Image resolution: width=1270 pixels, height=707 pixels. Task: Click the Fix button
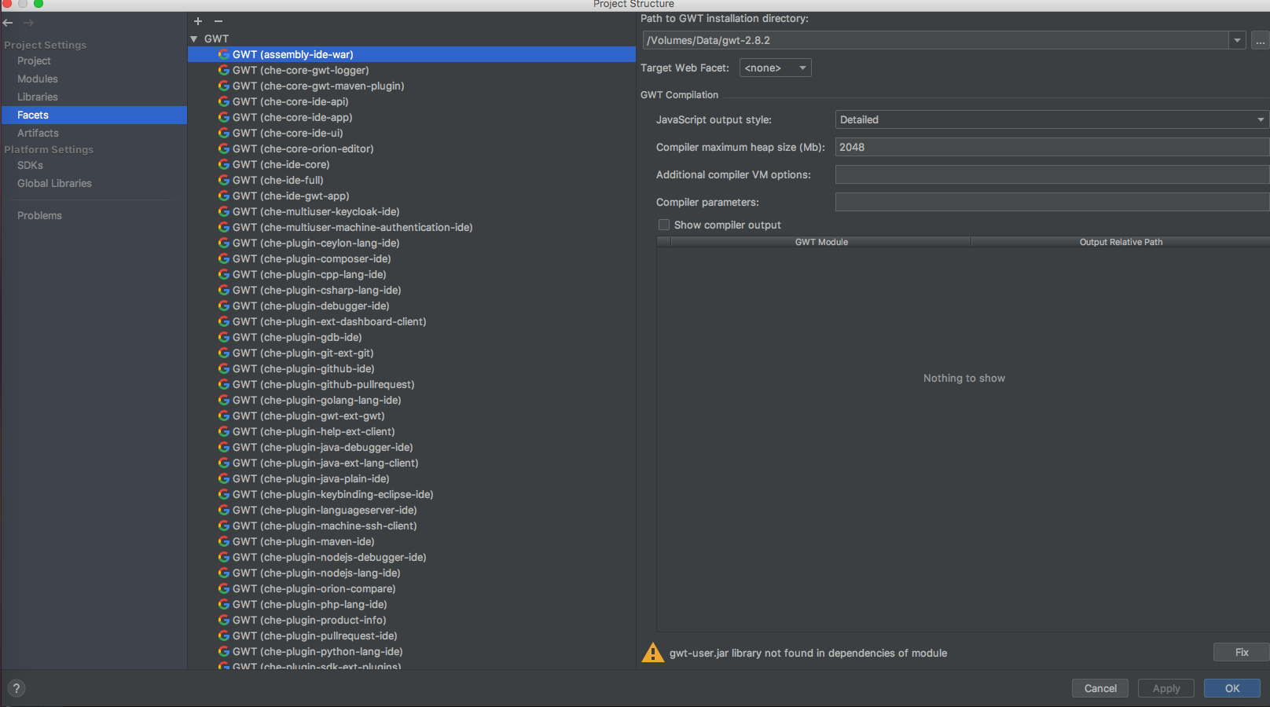point(1242,652)
